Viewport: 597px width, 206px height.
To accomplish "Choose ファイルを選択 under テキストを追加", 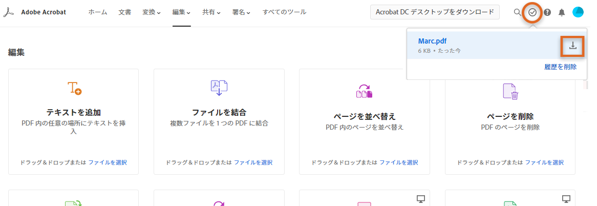I will pos(108,162).
